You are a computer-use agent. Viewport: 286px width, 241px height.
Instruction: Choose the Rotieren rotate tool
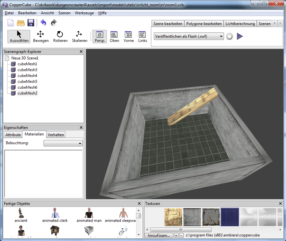coord(60,37)
